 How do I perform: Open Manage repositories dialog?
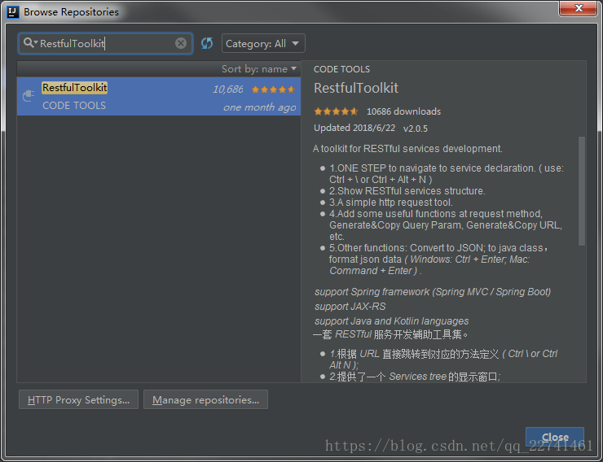click(x=205, y=400)
